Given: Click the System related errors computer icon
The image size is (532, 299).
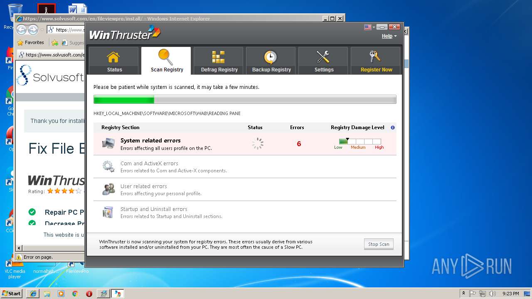Looking at the screenshot, I should click(x=108, y=144).
